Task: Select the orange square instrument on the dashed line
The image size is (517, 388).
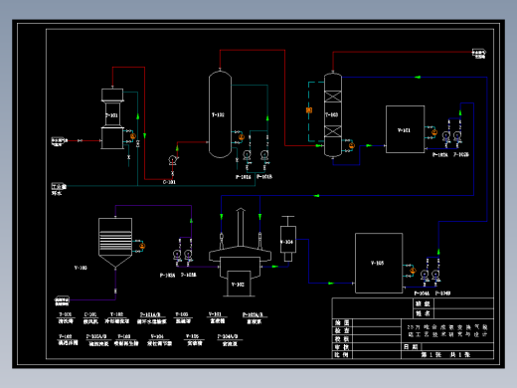Action: 309,110
